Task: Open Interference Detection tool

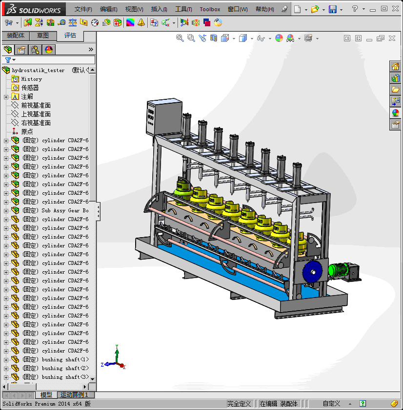Action: [x=27, y=23]
